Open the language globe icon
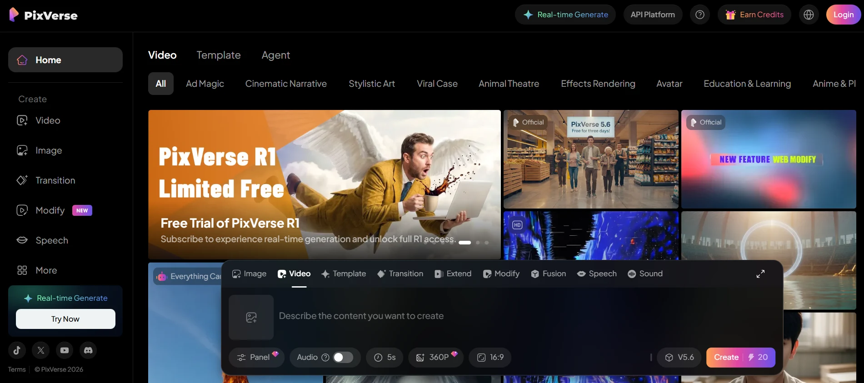 [x=809, y=15]
